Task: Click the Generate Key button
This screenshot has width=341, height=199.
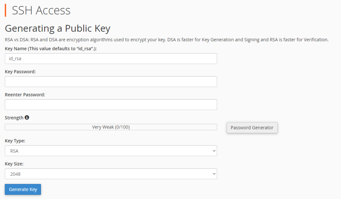Action: (x=23, y=189)
